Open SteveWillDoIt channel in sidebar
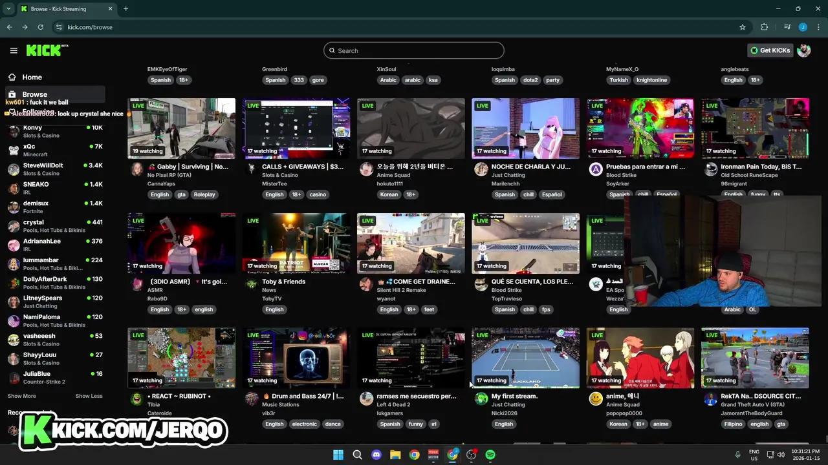 (55, 169)
